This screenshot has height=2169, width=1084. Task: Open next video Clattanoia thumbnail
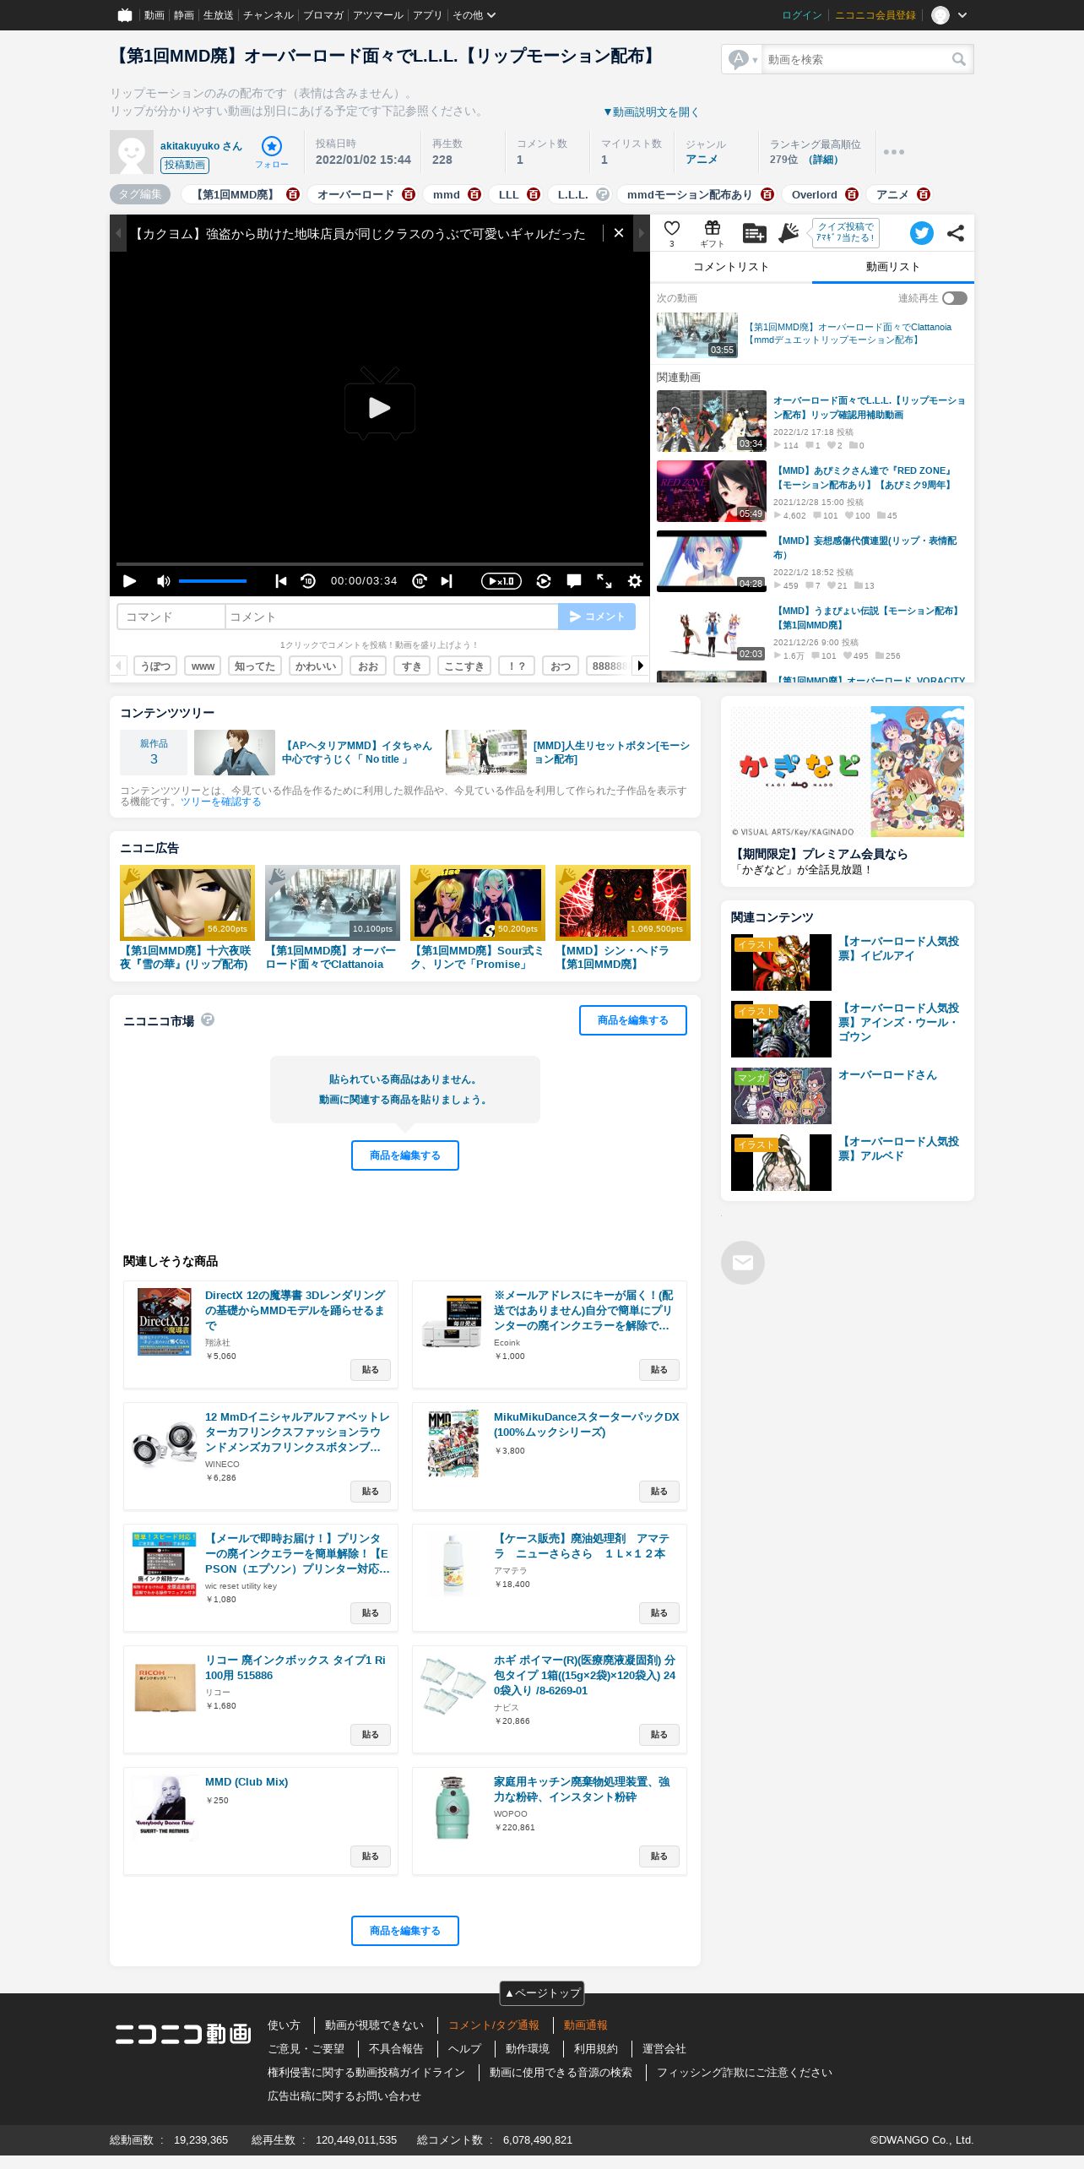[697, 335]
